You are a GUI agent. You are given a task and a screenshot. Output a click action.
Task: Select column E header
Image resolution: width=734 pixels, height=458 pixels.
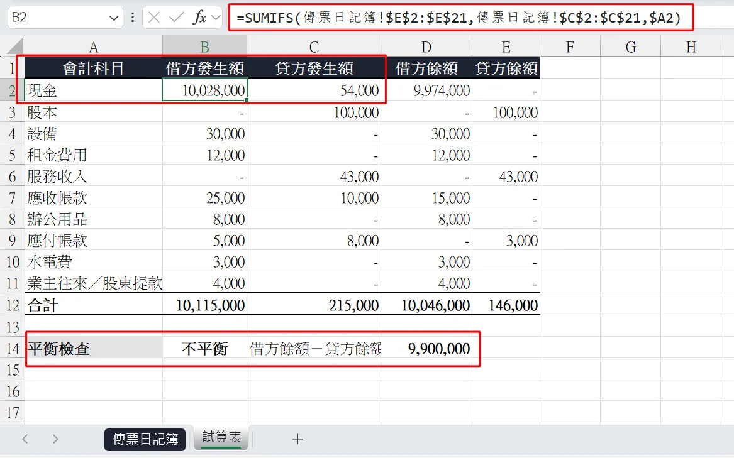pos(506,46)
